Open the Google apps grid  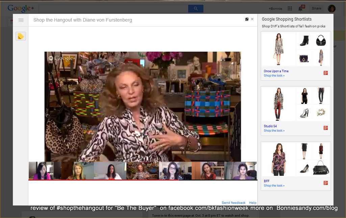(x=290, y=8)
